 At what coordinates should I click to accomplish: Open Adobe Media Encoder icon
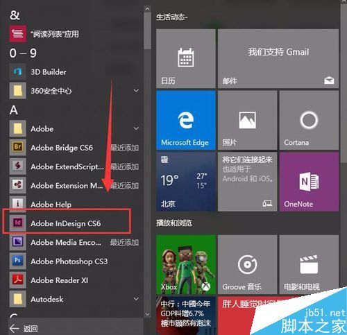(17, 242)
